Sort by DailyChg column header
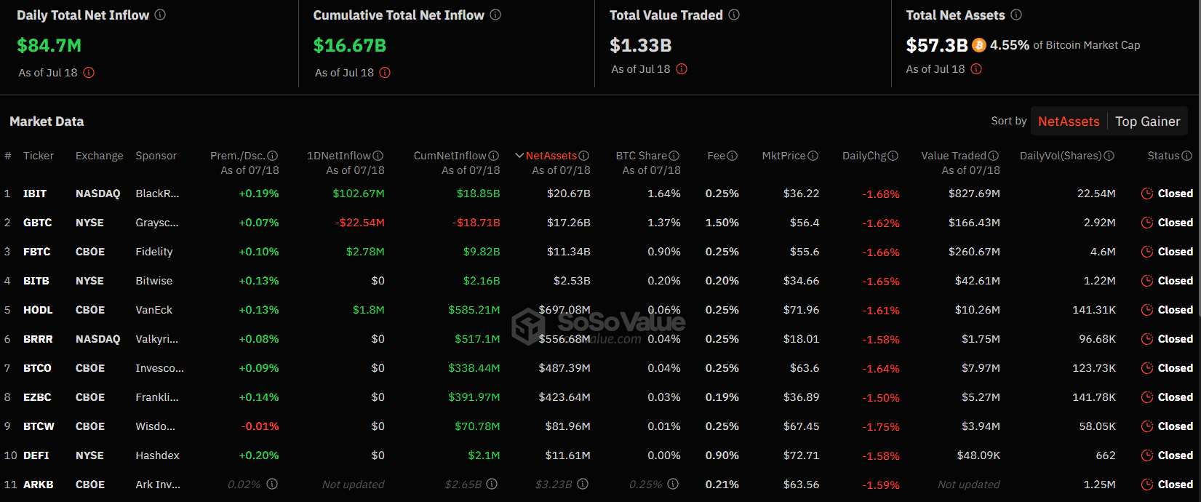The image size is (1201, 502). coord(864,156)
